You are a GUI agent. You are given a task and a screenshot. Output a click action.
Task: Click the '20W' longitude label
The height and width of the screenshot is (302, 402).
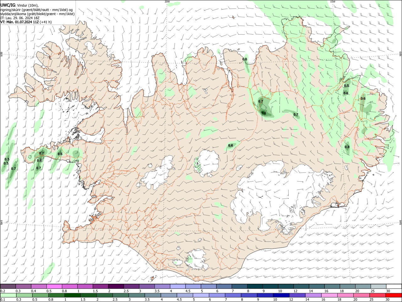point(167,2)
